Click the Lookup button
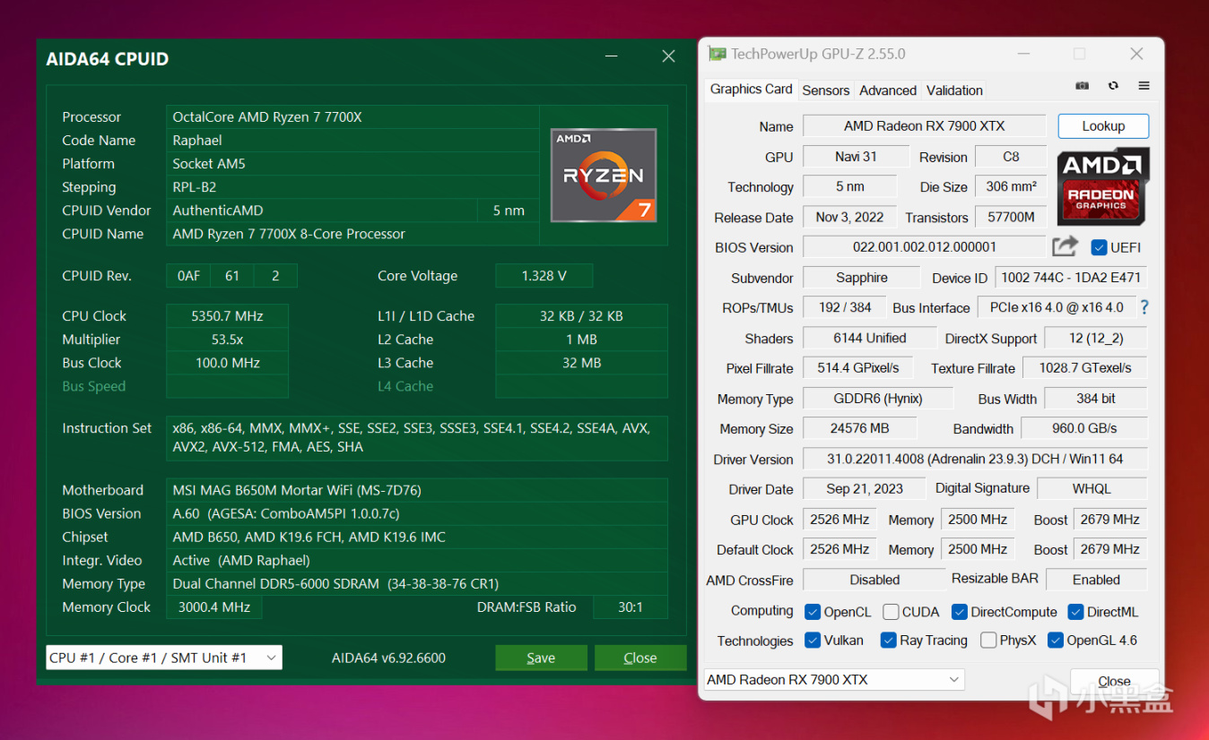 tap(1103, 126)
